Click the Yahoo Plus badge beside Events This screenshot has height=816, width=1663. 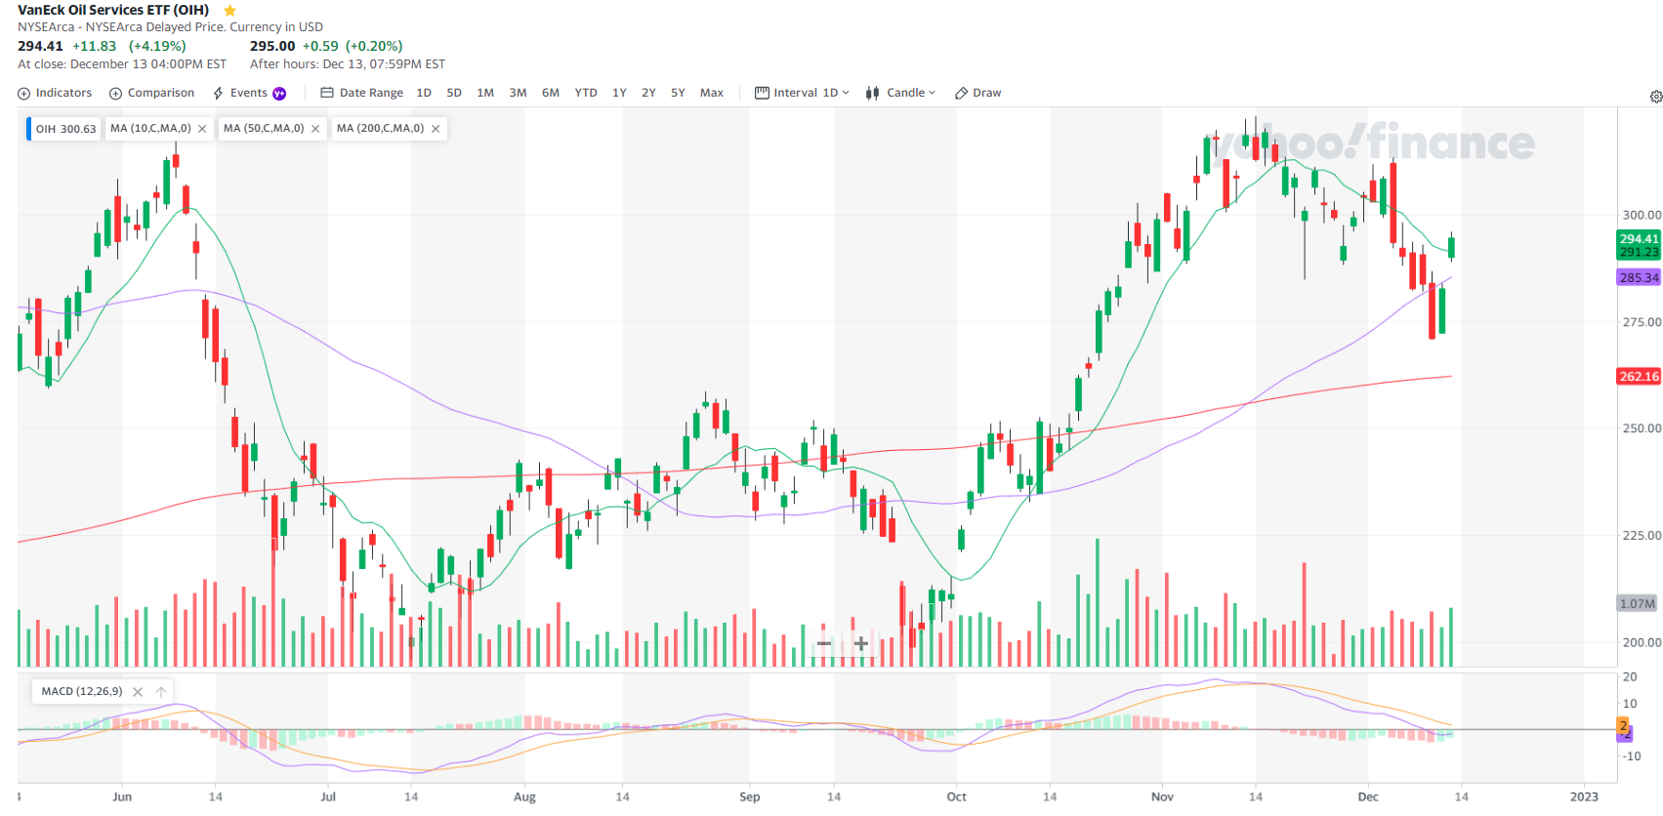click(279, 94)
